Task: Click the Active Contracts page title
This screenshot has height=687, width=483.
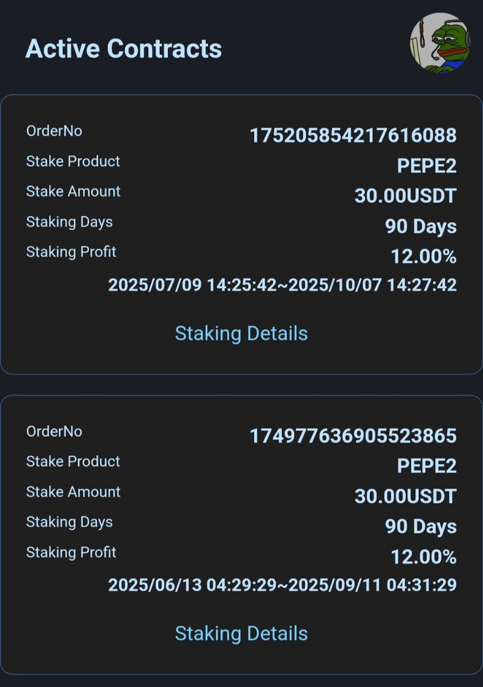Action: point(123,48)
